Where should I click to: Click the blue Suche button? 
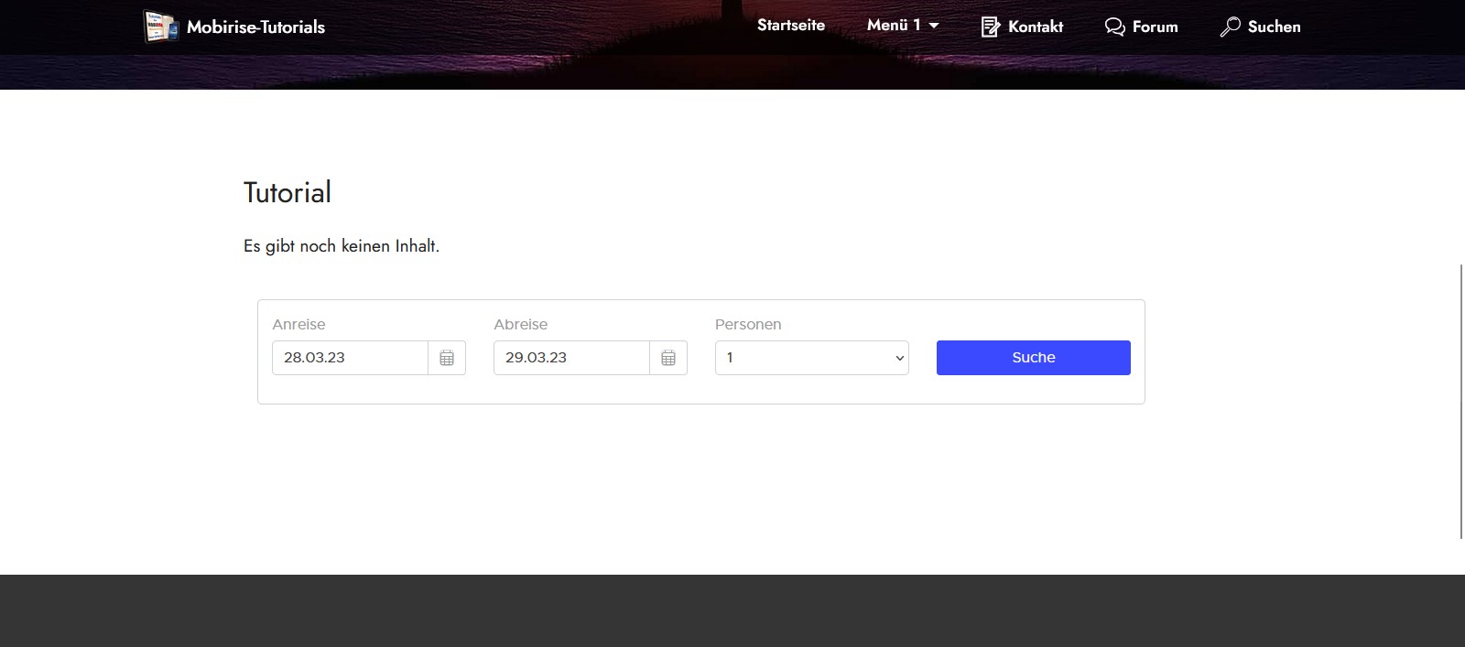coord(1034,358)
